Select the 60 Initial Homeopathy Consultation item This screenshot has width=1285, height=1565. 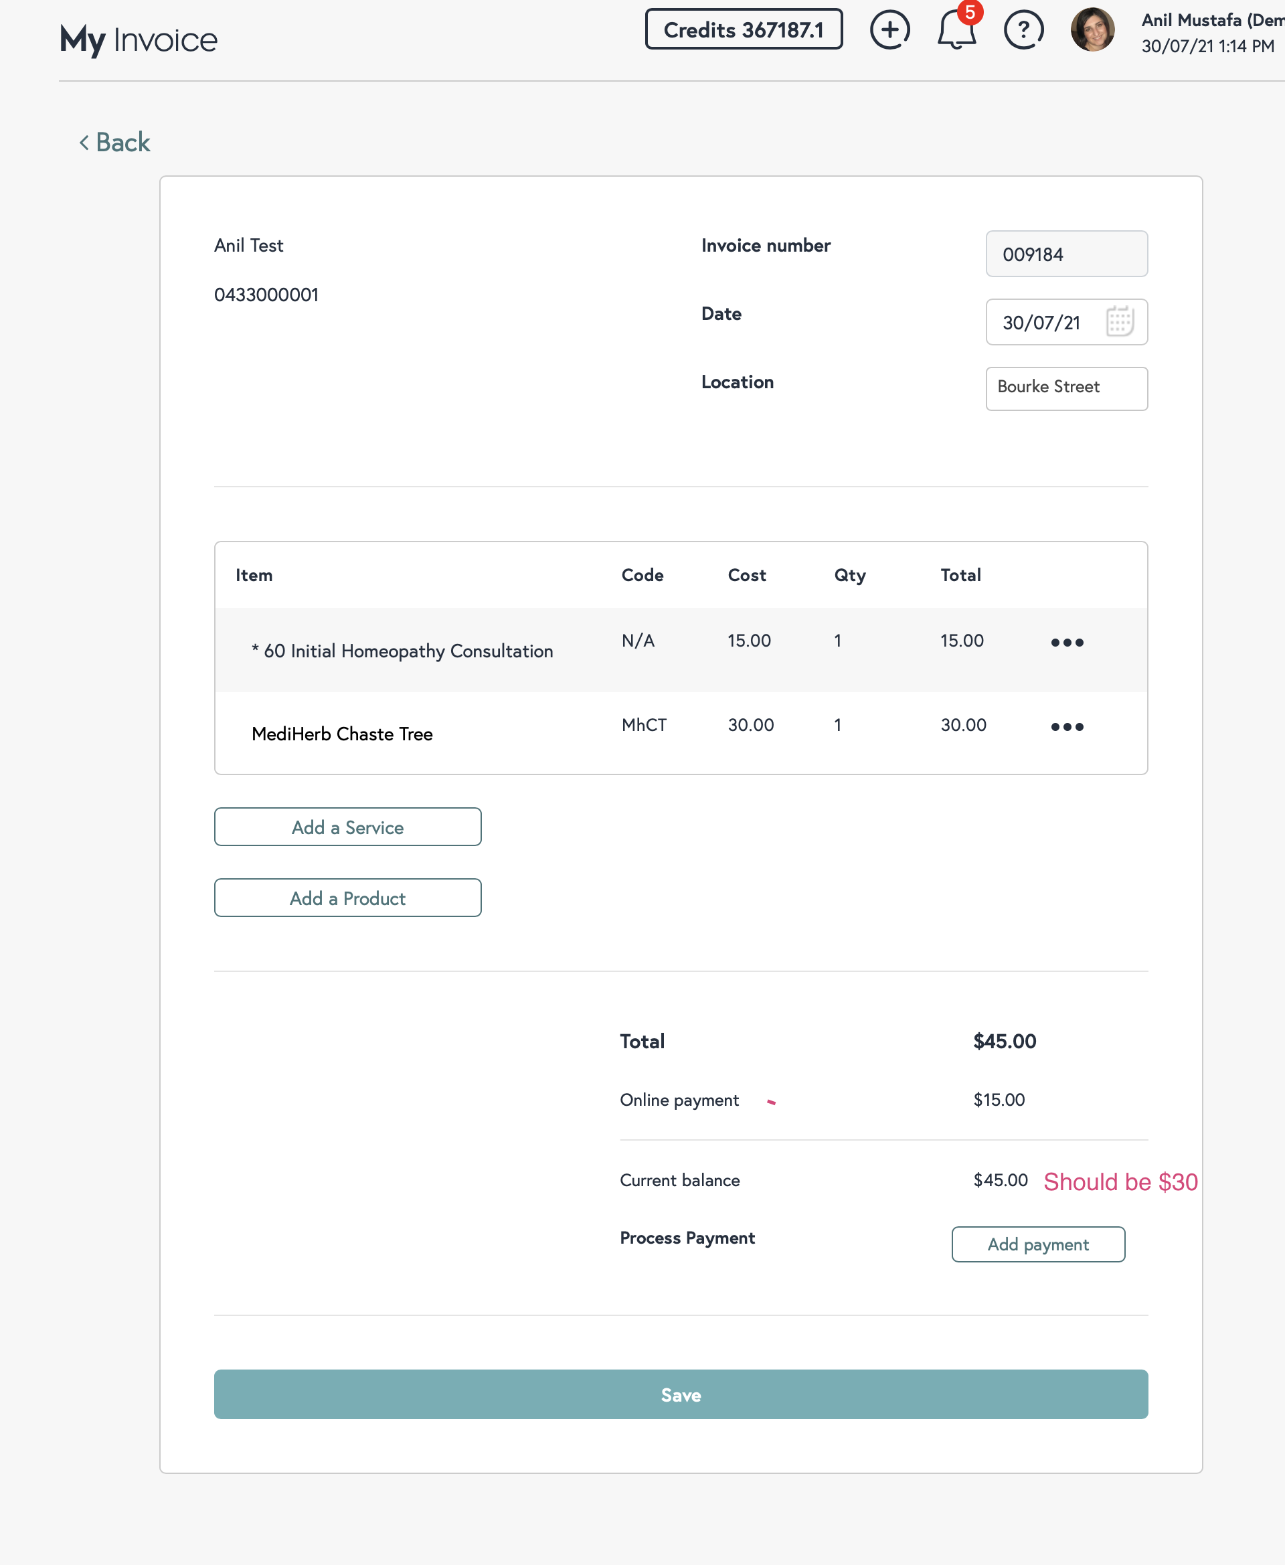(408, 651)
